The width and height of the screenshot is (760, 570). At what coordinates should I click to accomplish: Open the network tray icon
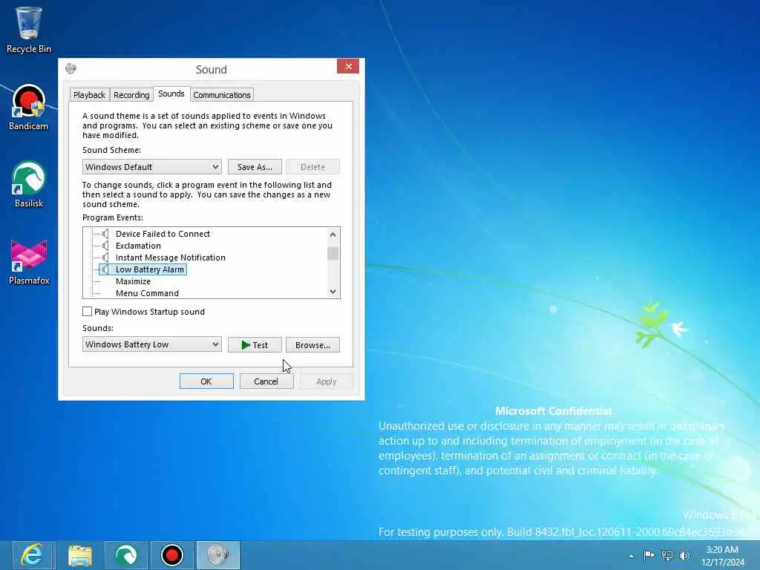(x=667, y=555)
